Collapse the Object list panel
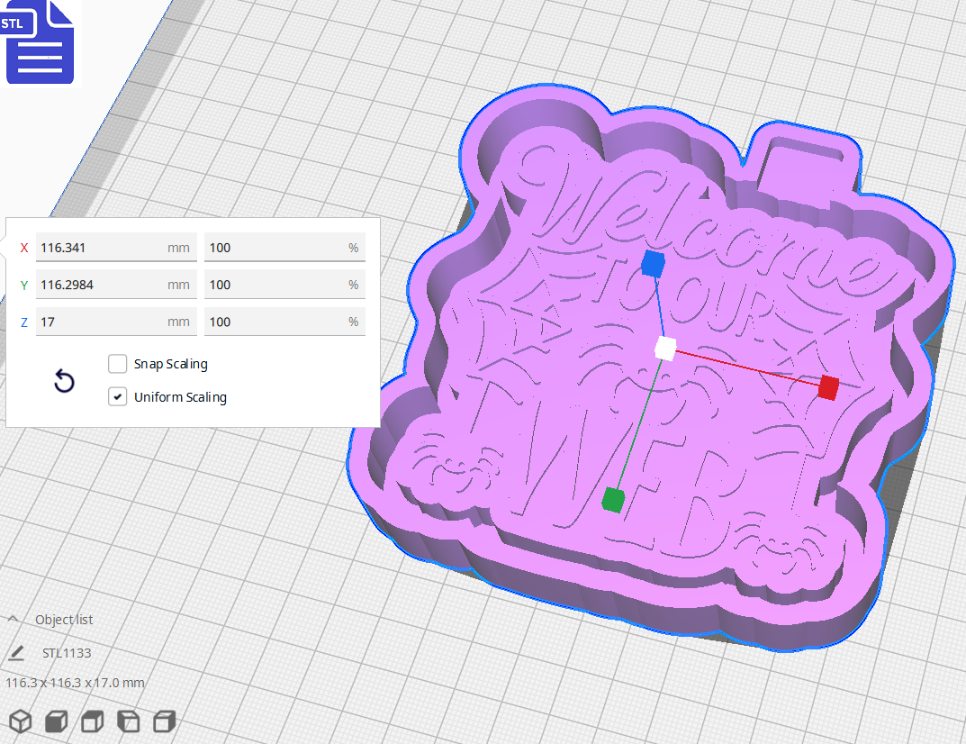This screenshot has width=966, height=744. [x=12, y=619]
